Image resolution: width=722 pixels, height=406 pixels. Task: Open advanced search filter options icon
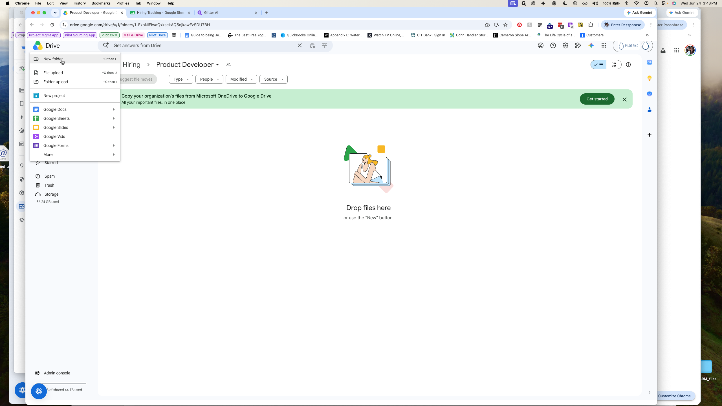tap(325, 45)
